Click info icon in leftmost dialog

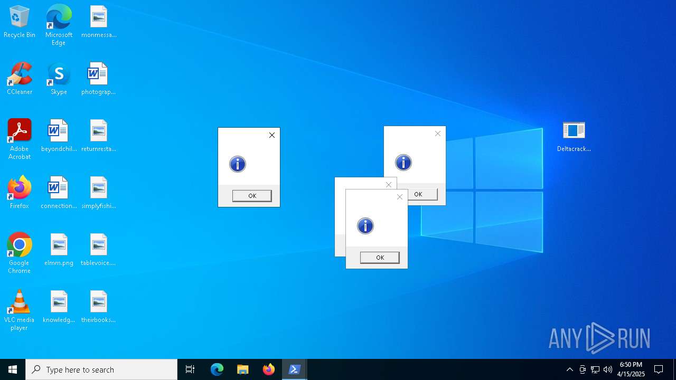click(238, 164)
